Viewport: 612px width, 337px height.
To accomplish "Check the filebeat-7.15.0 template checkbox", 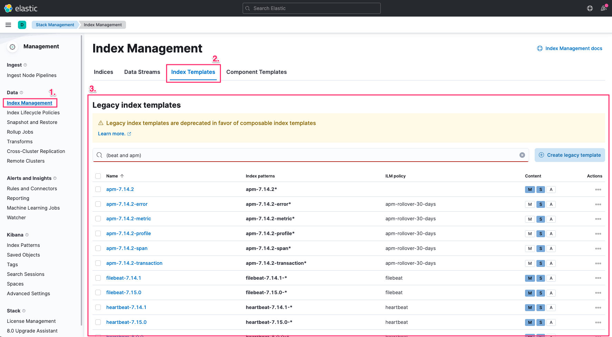I will (x=98, y=292).
